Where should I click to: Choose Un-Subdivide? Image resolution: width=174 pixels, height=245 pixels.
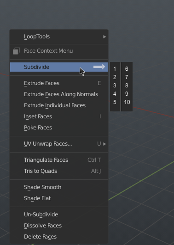59,214
